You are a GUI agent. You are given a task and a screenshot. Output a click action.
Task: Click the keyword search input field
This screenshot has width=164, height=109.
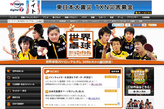(x=22, y=21)
